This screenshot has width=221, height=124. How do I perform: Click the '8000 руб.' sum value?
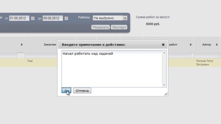coord(153,24)
